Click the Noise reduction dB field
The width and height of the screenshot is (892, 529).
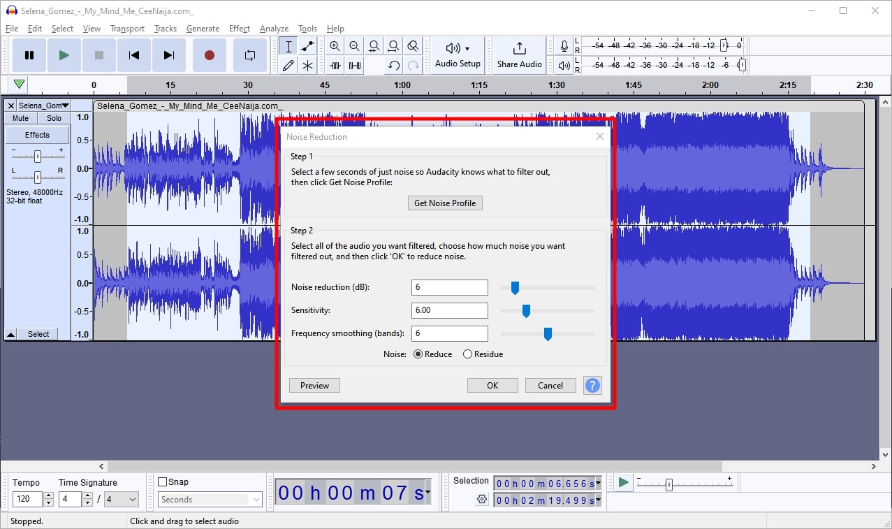click(450, 287)
